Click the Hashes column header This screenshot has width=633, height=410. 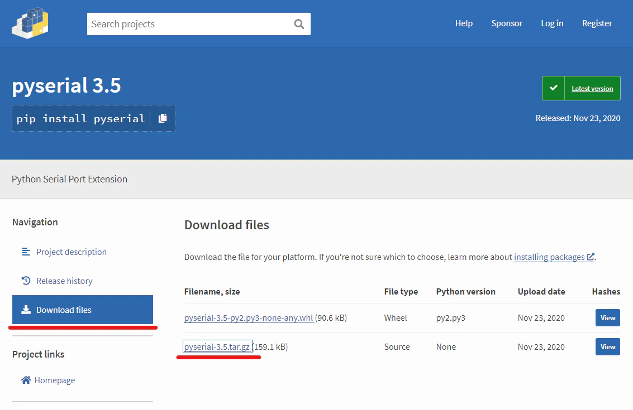[x=606, y=292]
